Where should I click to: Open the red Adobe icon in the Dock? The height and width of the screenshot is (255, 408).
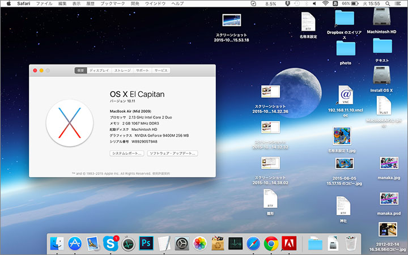click(x=289, y=244)
